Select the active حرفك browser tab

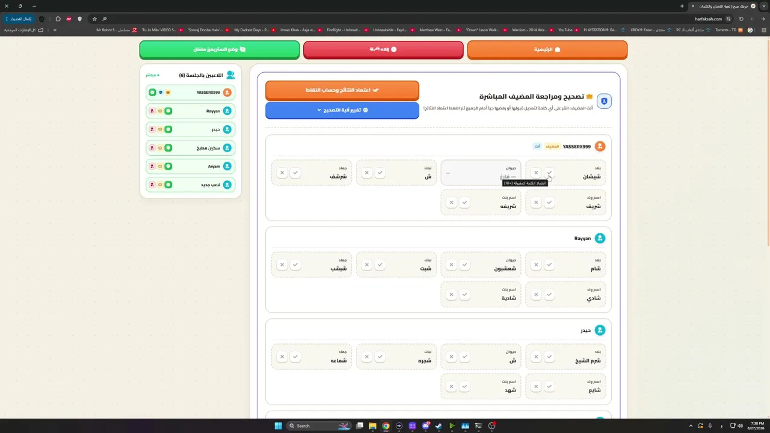(725, 6)
